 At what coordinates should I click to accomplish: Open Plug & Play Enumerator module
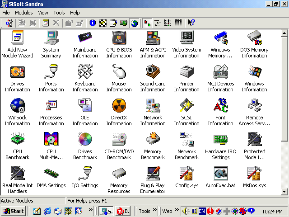point(153,180)
